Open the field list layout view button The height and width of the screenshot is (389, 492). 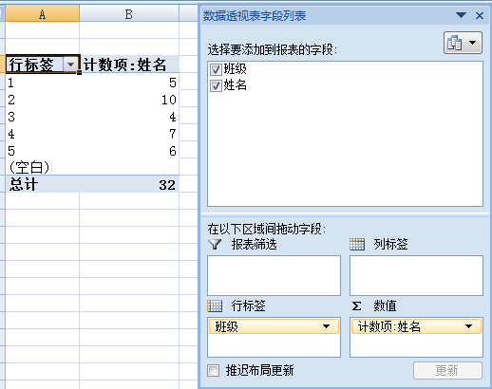coord(463,43)
